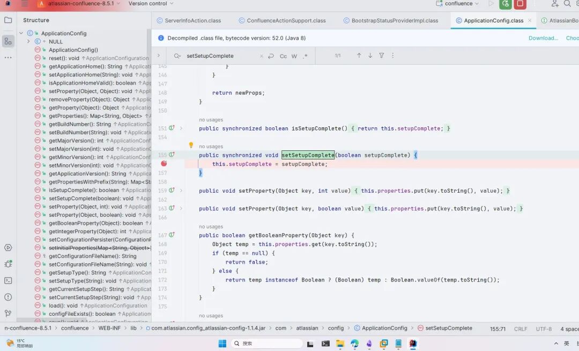This screenshot has height=351, width=579.
Task: Click the main hamburger menu icon
Action: [x=24, y=4]
